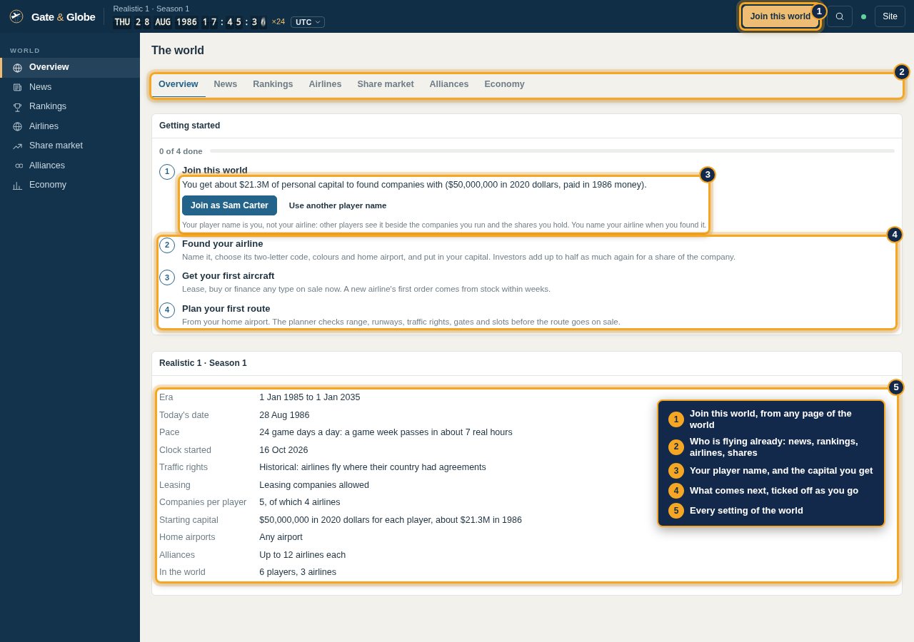
Task: Open Overview in the sidebar
Action: [70, 67]
